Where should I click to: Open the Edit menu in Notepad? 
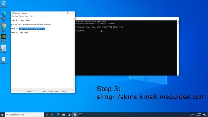17,16
